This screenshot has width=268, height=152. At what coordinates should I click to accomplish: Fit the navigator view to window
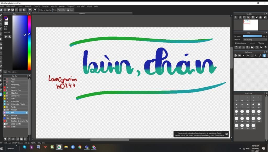244,17
